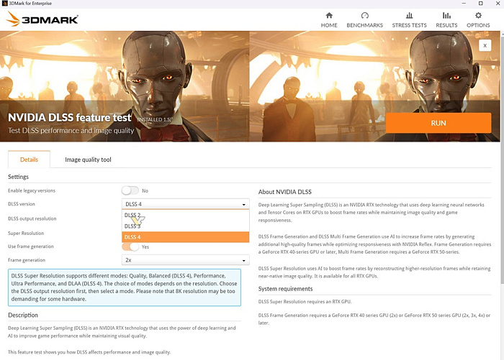Click the 'NVIDIA DLSS feature test' title
504x360 pixels.
pos(70,117)
